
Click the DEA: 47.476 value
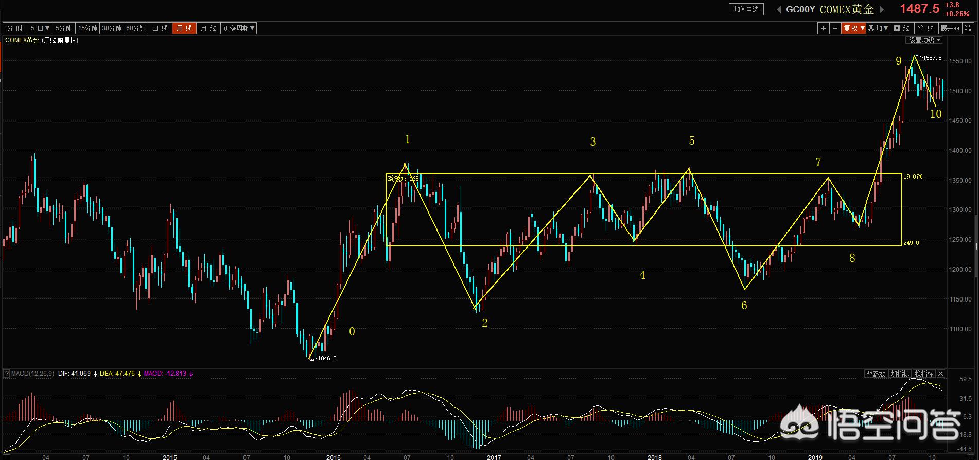coord(117,374)
